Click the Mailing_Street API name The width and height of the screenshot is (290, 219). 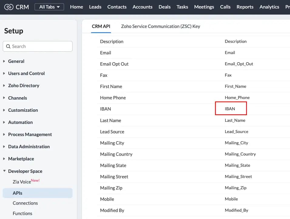click(x=238, y=176)
